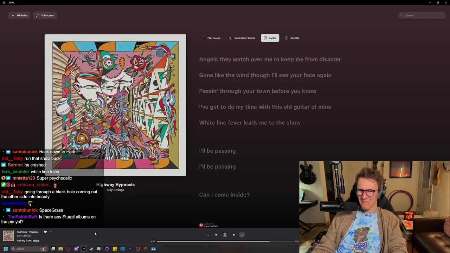The image size is (450, 253).
Task: Click the TIDAL taskbar icon
Action: click(x=84, y=249)
